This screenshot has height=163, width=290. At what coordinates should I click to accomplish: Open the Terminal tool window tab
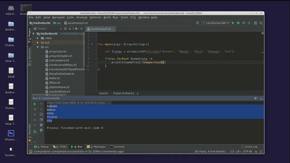click(x=117, y=147)
